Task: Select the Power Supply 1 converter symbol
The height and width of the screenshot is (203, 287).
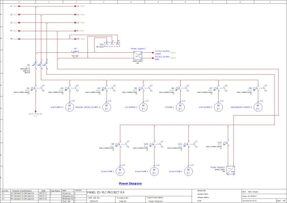Action: pyautogui.click(x=230, y=170)
